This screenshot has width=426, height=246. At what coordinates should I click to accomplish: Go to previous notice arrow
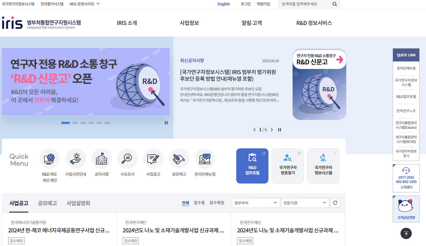254,130
